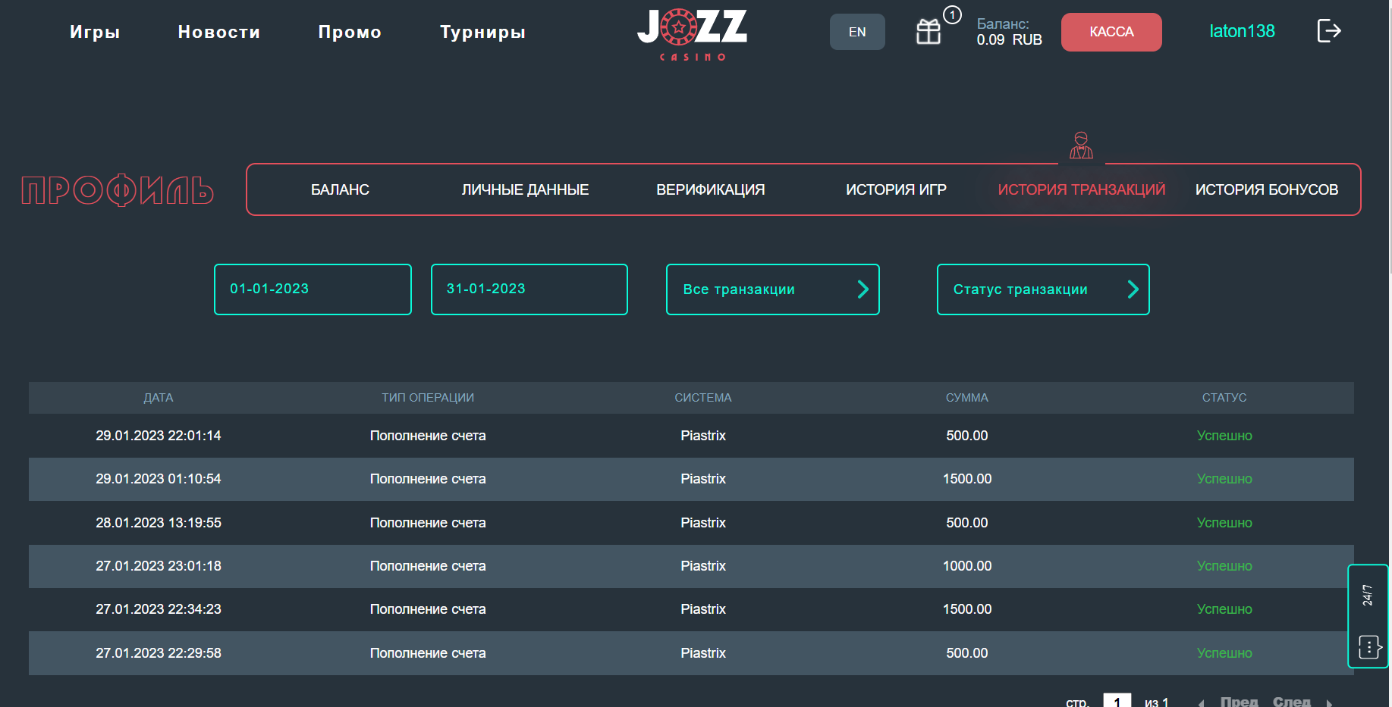Click the Jozz Casino logo
This screenshot has width=1392, height=707.
[x=692, y=34]
